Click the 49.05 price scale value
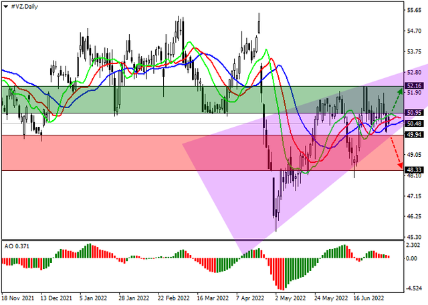This screenshot has width=428, height=305. tap(414, 155)
